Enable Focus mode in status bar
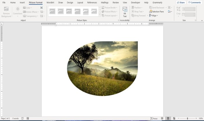Screen dimensions: 204x121 tap(154, 118)
